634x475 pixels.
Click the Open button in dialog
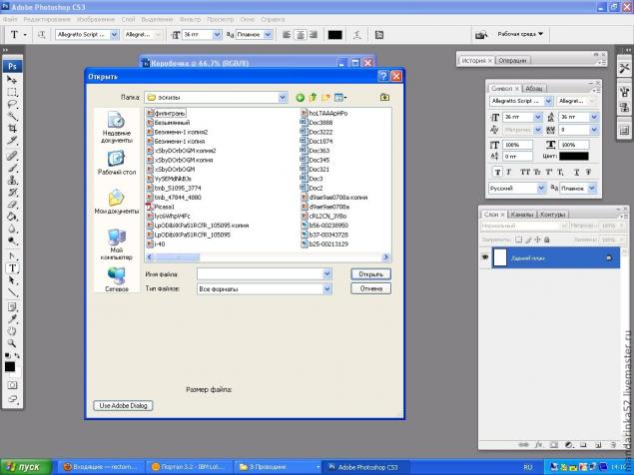point(370,274)
